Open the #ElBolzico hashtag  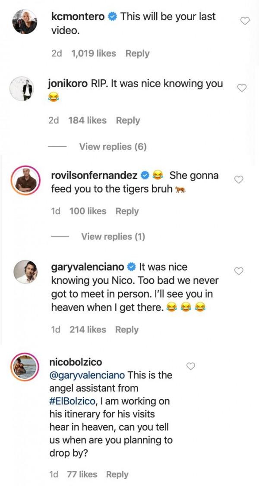tap(73, 401)
